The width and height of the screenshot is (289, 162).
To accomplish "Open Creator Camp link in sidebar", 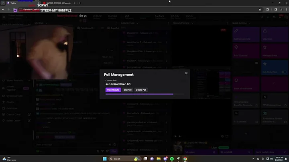I will tap(16, 115).
